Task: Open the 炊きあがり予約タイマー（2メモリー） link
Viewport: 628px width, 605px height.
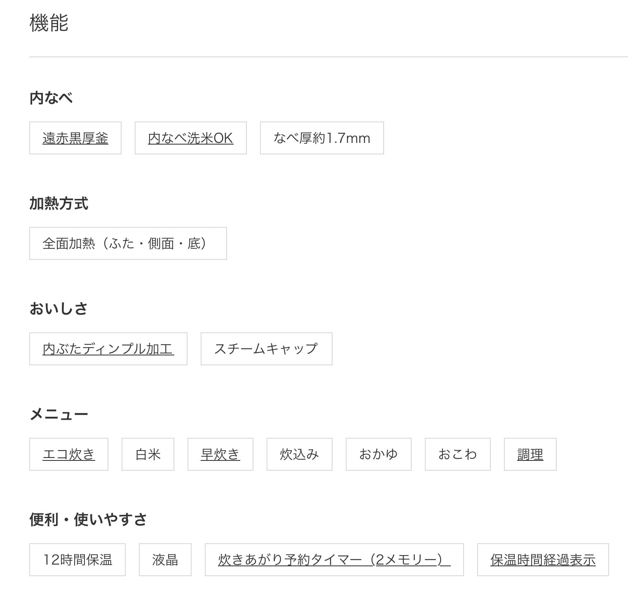Action: tap(334, 560)
